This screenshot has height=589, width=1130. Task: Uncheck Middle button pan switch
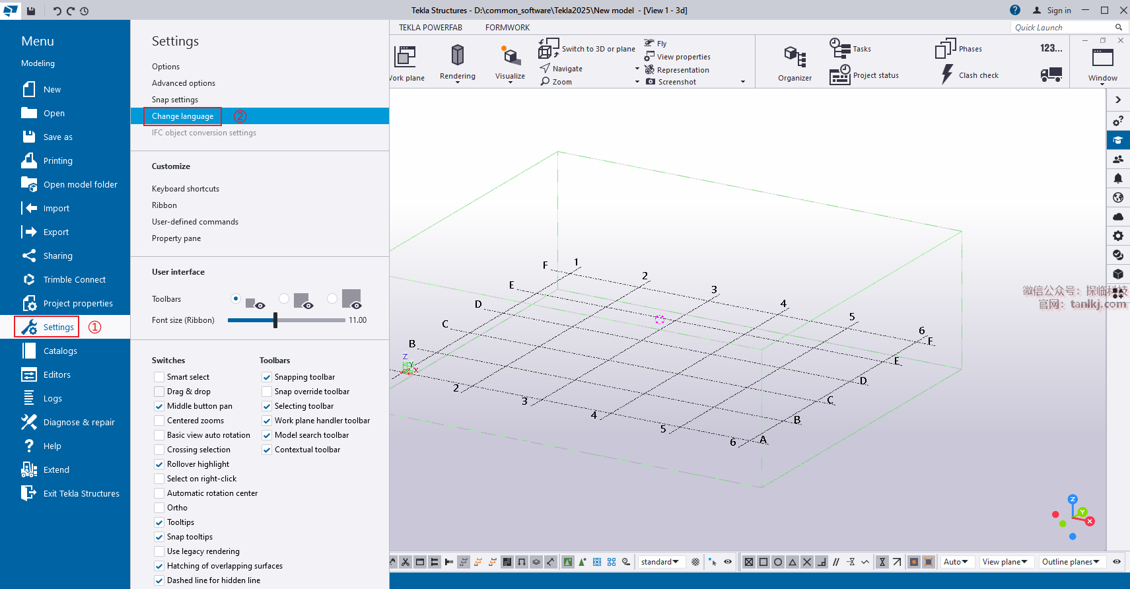(x=159, y=406)
